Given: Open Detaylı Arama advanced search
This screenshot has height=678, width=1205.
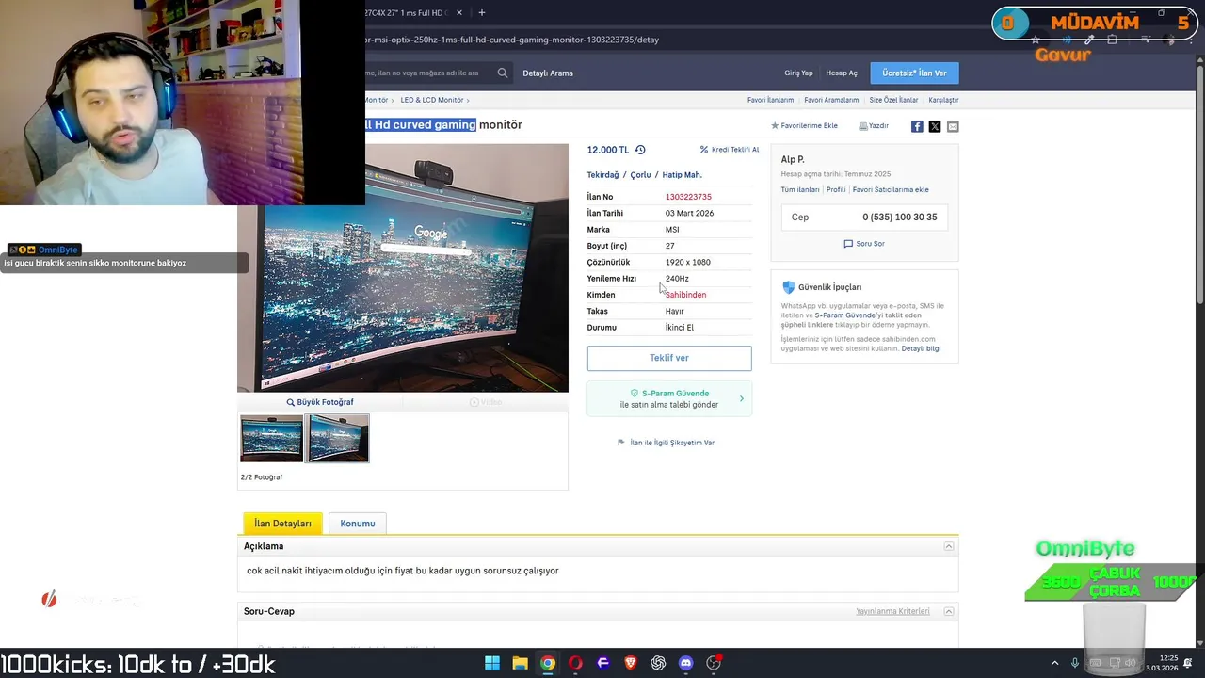Looking at the screenshot, I should click(x=548, y=73).
